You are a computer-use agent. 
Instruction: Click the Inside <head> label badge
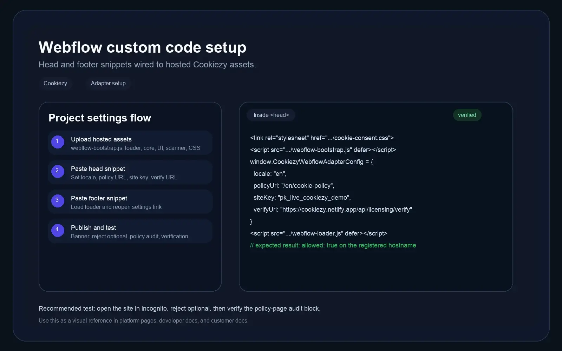pos(271,115)
